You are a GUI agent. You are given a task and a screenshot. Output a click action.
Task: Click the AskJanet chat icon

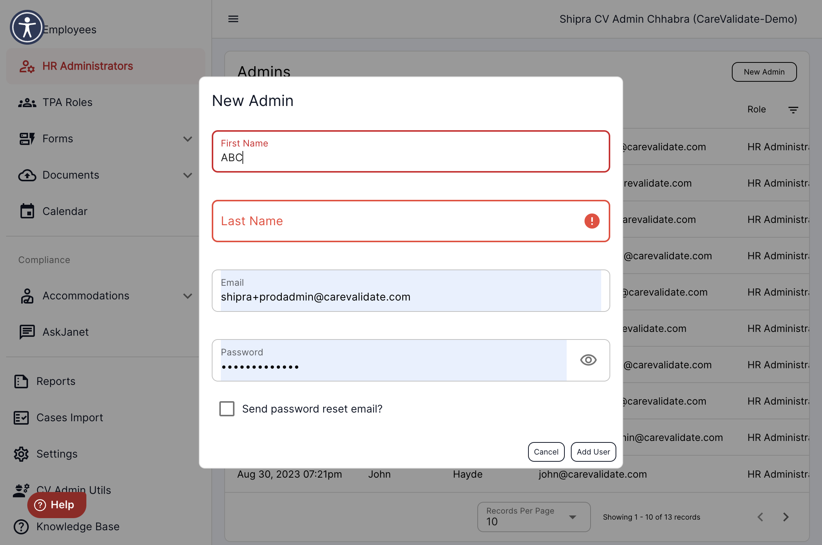(27, 332)
